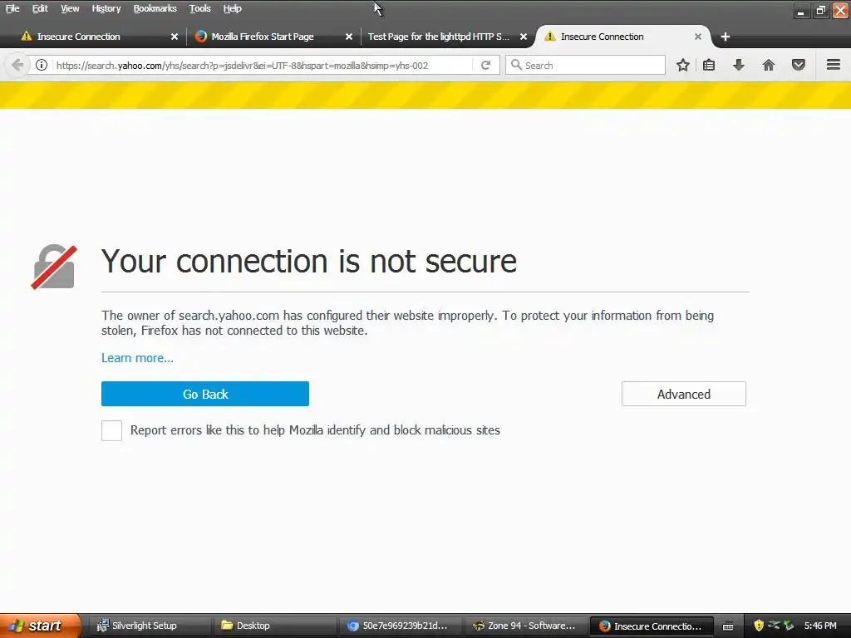Open the Desktop folder taskbar item

coord(274,626)
